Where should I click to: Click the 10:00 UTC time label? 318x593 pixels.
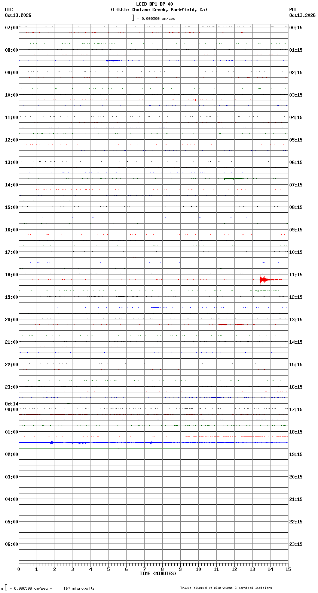pos(12,95)
